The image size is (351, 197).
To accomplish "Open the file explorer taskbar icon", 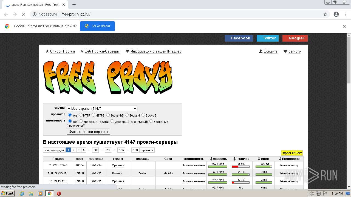I will tap(31, 193).
